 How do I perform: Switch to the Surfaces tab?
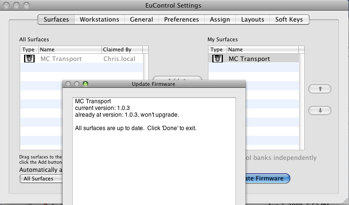[x=56, y=20]
